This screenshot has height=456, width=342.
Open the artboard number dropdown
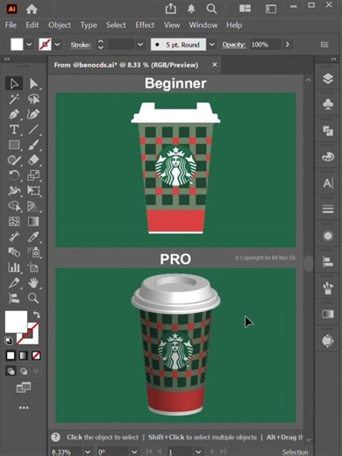tap(198, 452)
